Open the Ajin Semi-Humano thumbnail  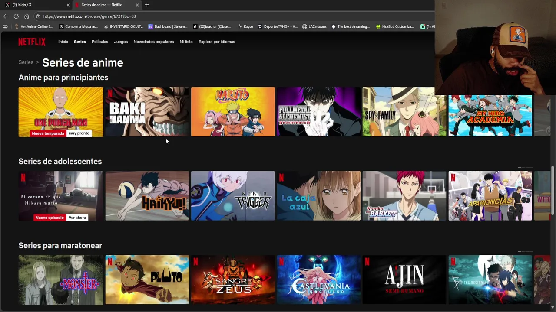point(404,280)
